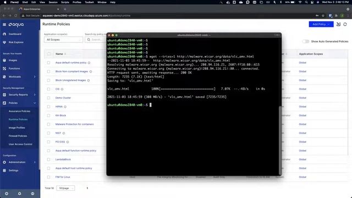Check the LambdaBlock row checkbox
352x198 pixels.
pyautogui.click(x=49, y=159)
